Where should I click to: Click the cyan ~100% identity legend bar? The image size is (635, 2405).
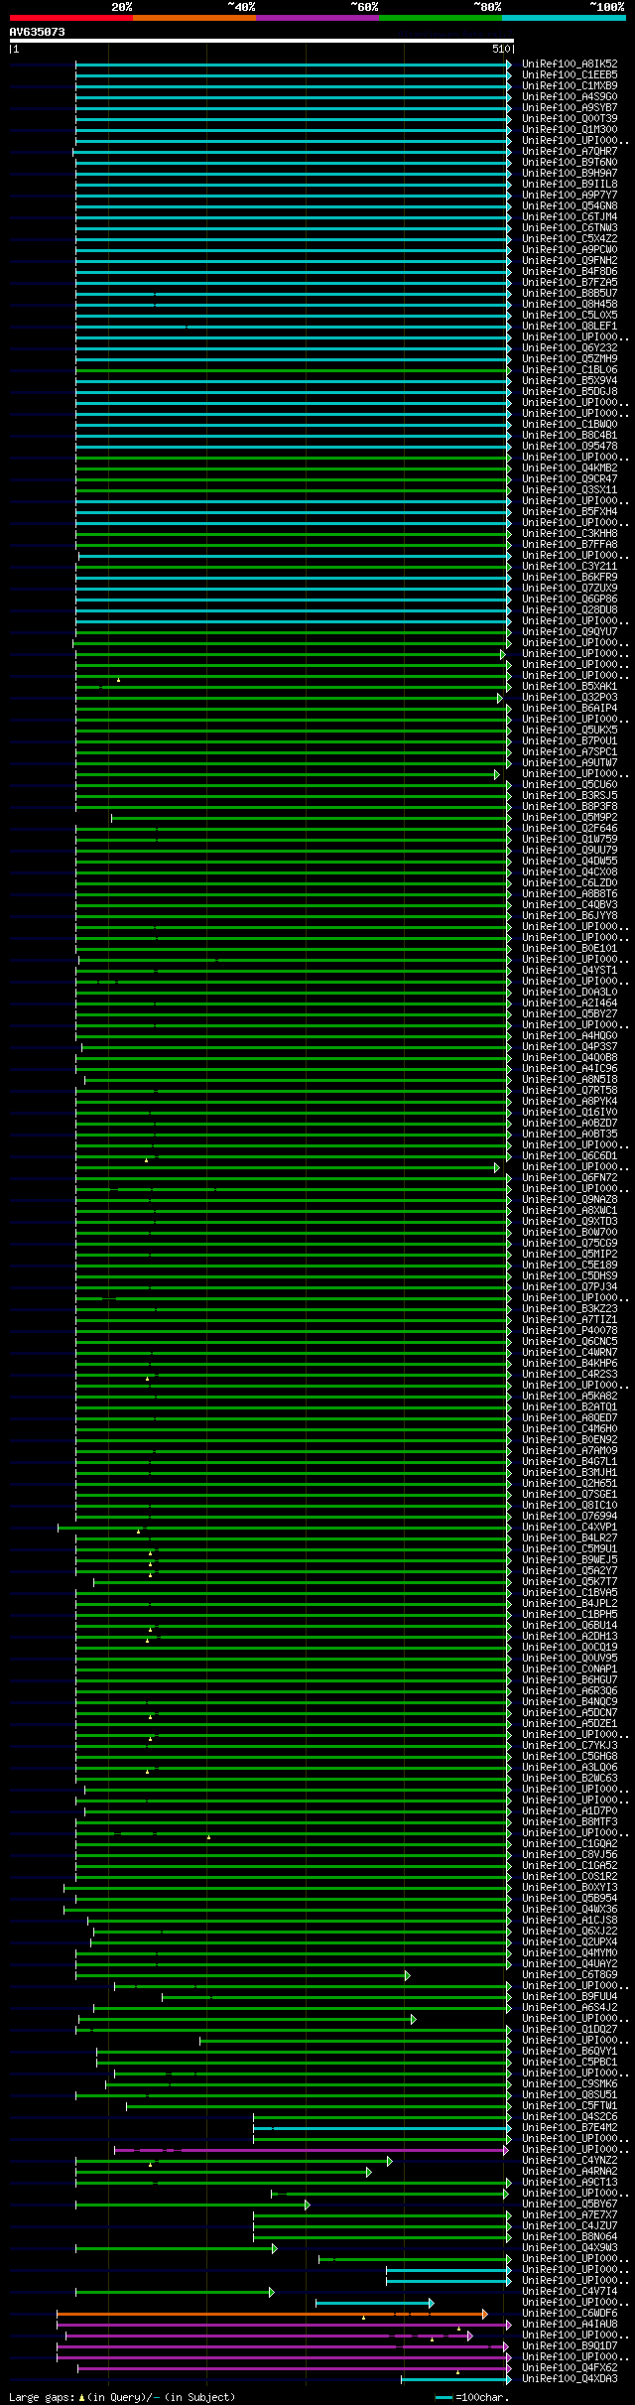[563, 18]
